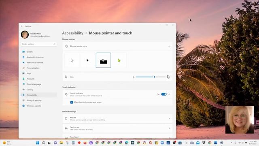Go back with the Settings back arrow

(x=22, y=26)
